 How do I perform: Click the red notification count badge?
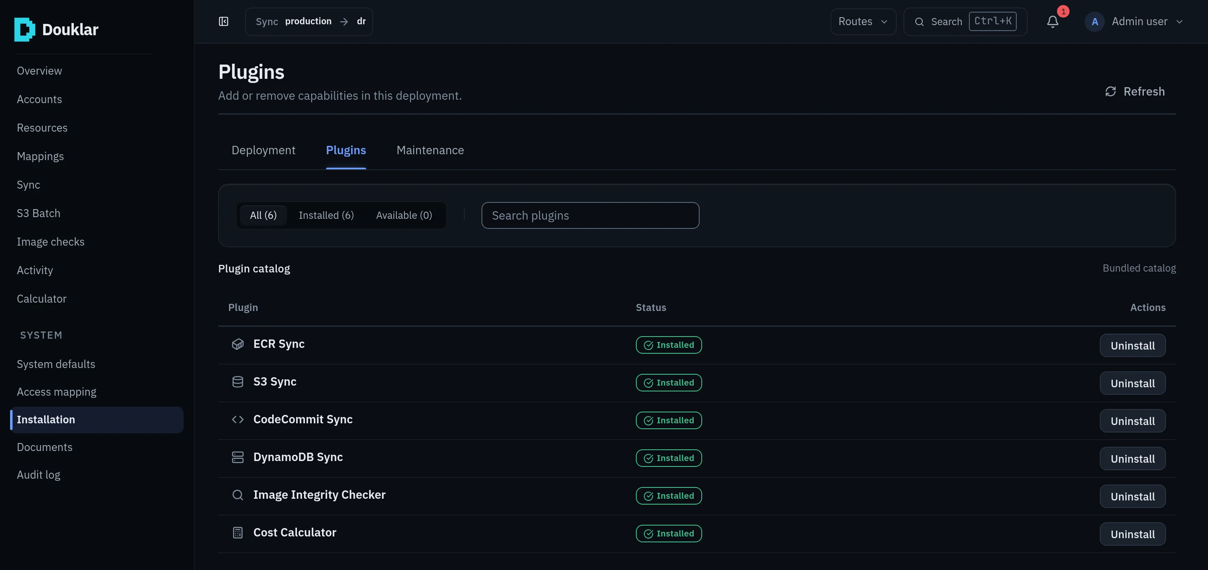click(x=1063, y=11)
